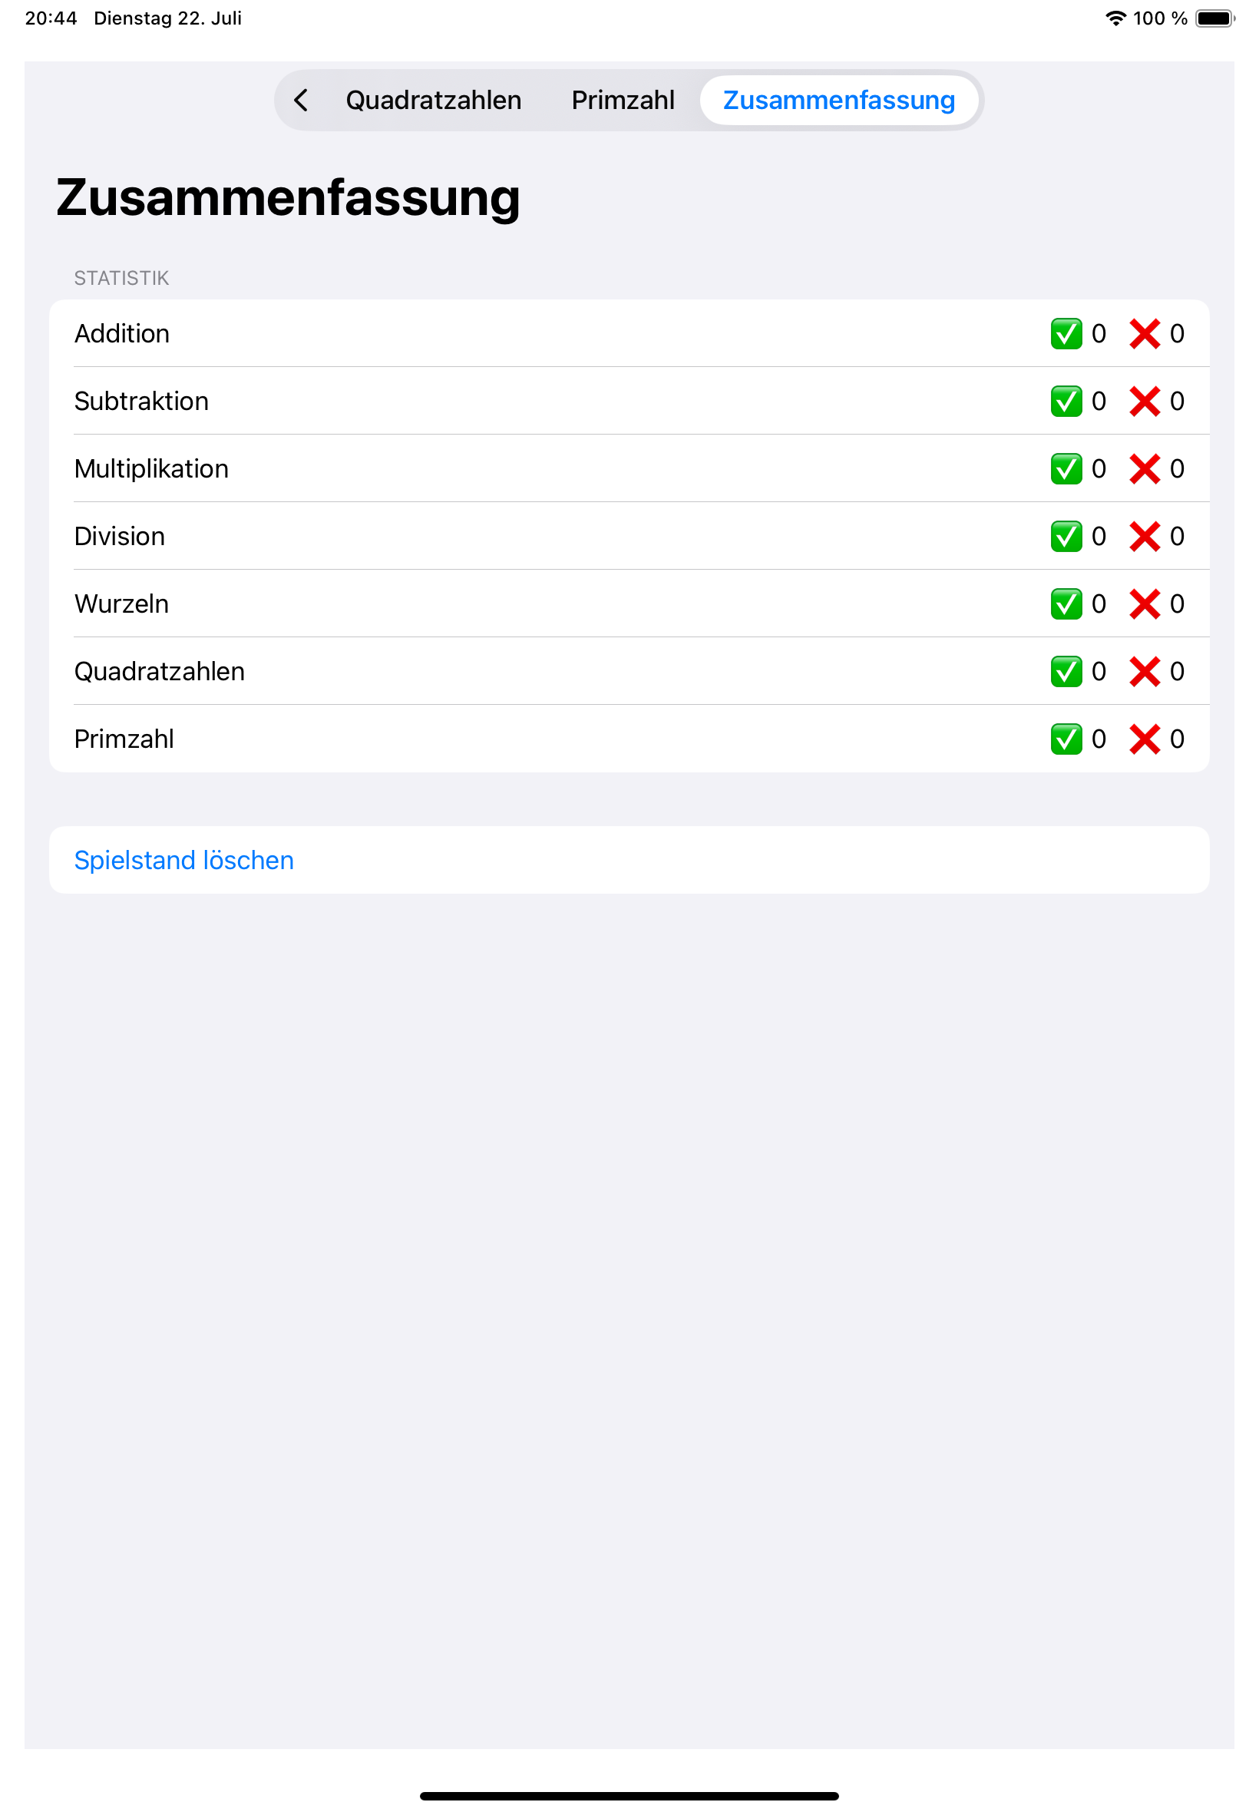The height and width of the screenshot is (1812, 1259).
Task: Tap the battery indicator in the status bar
Action: coord(1214,18)
